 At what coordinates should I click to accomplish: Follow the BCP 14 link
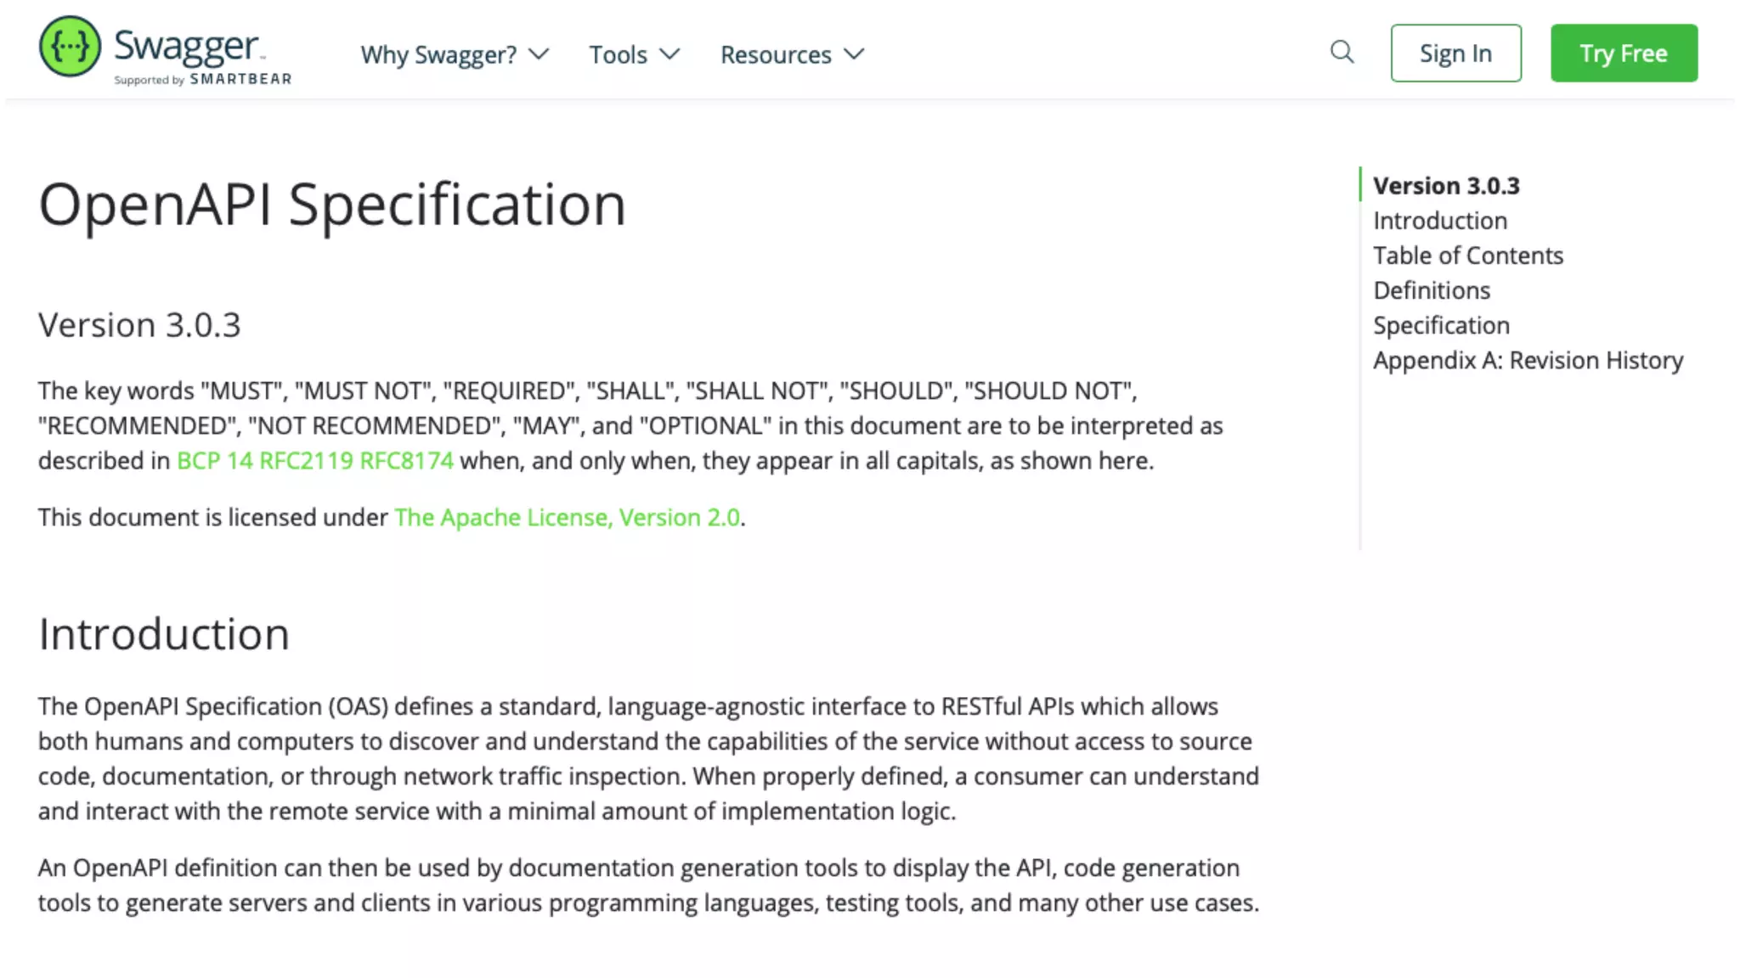click(215, 461)
